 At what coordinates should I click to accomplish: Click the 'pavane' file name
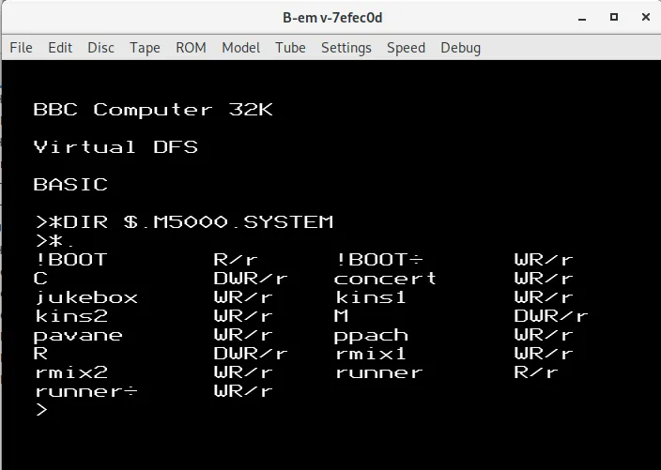point(78,335)
